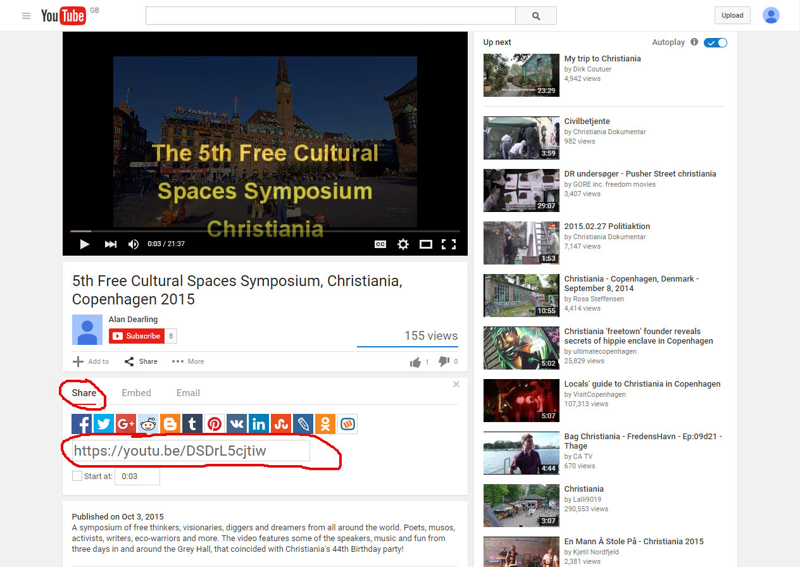Click the video progress bar

click(x=265, y=231)
